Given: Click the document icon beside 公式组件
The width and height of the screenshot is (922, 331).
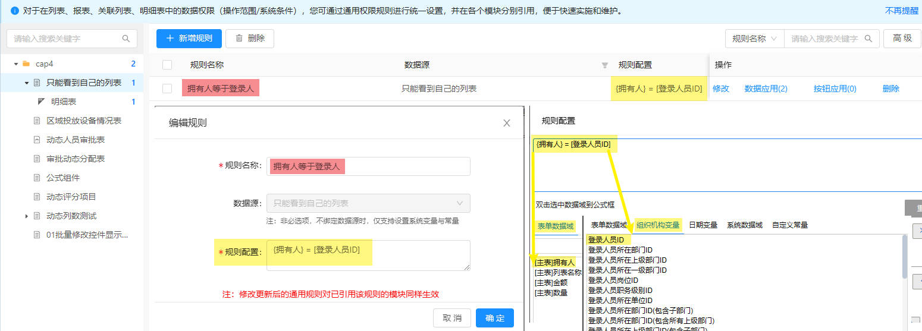Looking at the screenshot, I should coord(37,178).
